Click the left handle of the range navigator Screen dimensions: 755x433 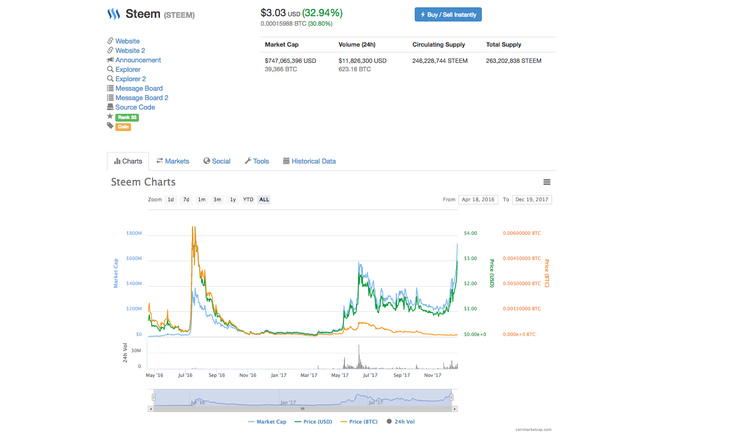(154, 397)
